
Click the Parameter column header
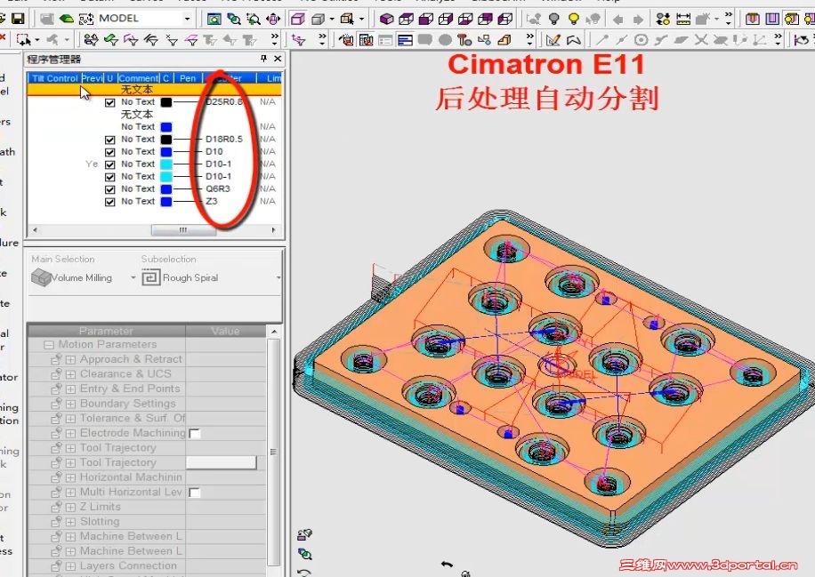point(106,331)
